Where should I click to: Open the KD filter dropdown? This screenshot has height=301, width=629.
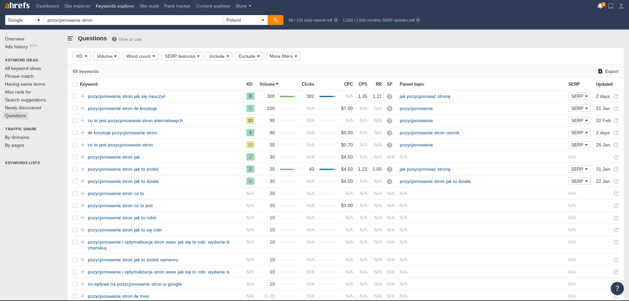pos(82,56)
